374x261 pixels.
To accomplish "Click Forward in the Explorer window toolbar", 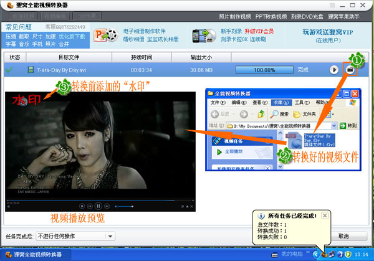I will 244,114.
